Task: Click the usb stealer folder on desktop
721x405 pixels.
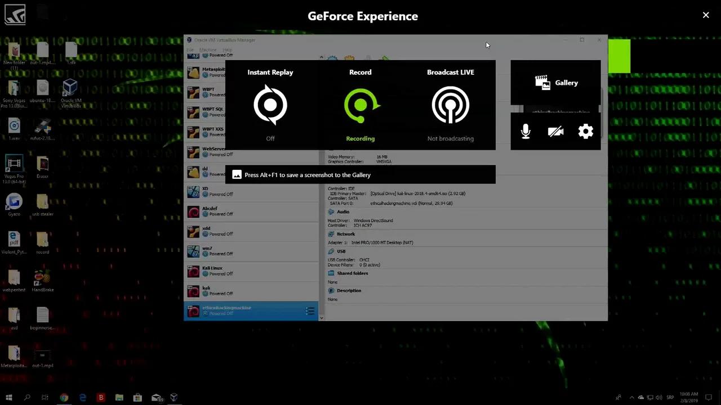Action: pyautogui.click(x=42, y=205)
